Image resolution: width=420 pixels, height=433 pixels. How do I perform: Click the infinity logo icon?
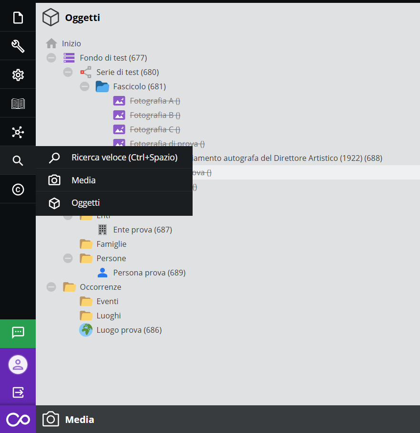pyautogui.click(x=18, y=420)
